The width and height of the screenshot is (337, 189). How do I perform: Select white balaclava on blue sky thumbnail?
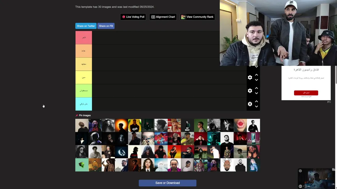point(161,165)
